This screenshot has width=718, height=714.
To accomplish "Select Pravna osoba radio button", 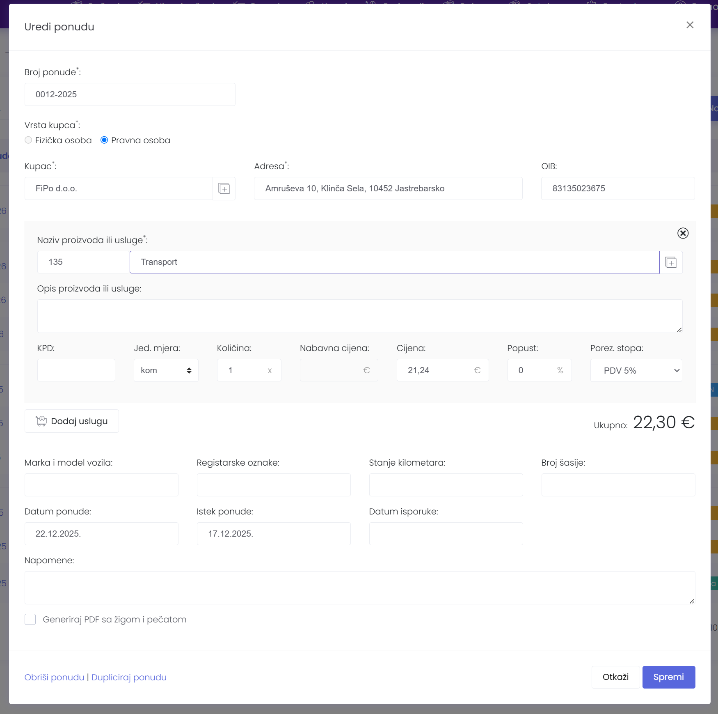I will (x=104, y=140).
